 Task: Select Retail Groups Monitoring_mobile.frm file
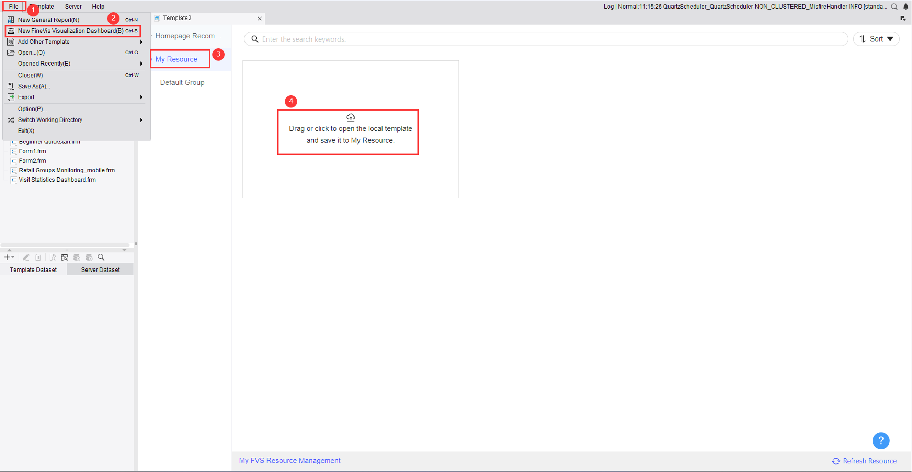(67, 170)
